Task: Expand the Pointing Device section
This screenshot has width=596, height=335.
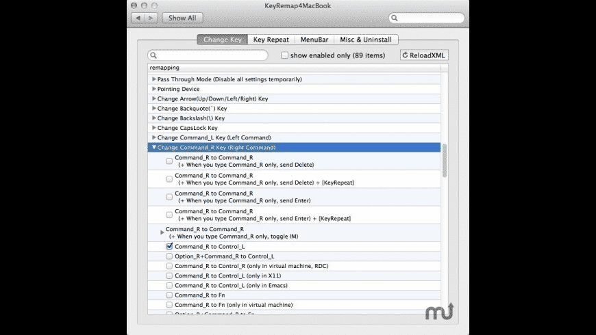Action: click(154, 89)
